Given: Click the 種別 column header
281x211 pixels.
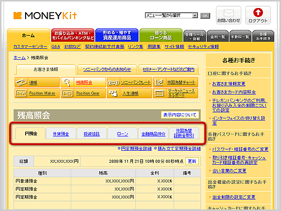Looking at the screenshot, I should coord(42,173).
